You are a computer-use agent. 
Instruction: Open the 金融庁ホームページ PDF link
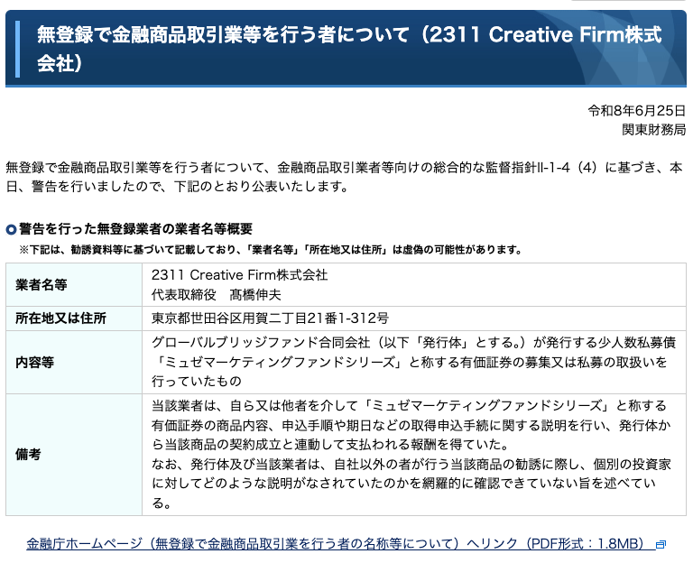[340, 543]
